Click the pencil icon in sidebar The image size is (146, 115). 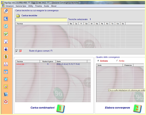[6, 11]
